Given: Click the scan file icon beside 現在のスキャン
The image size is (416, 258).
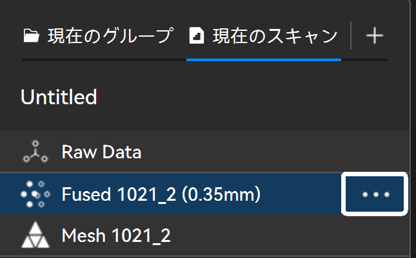Looking at the screenshot, I should coord(196,36).
